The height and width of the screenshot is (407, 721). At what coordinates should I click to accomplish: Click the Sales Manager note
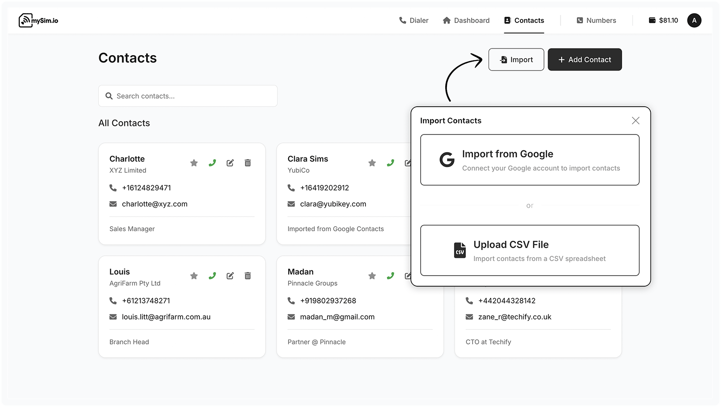point(132,229)
